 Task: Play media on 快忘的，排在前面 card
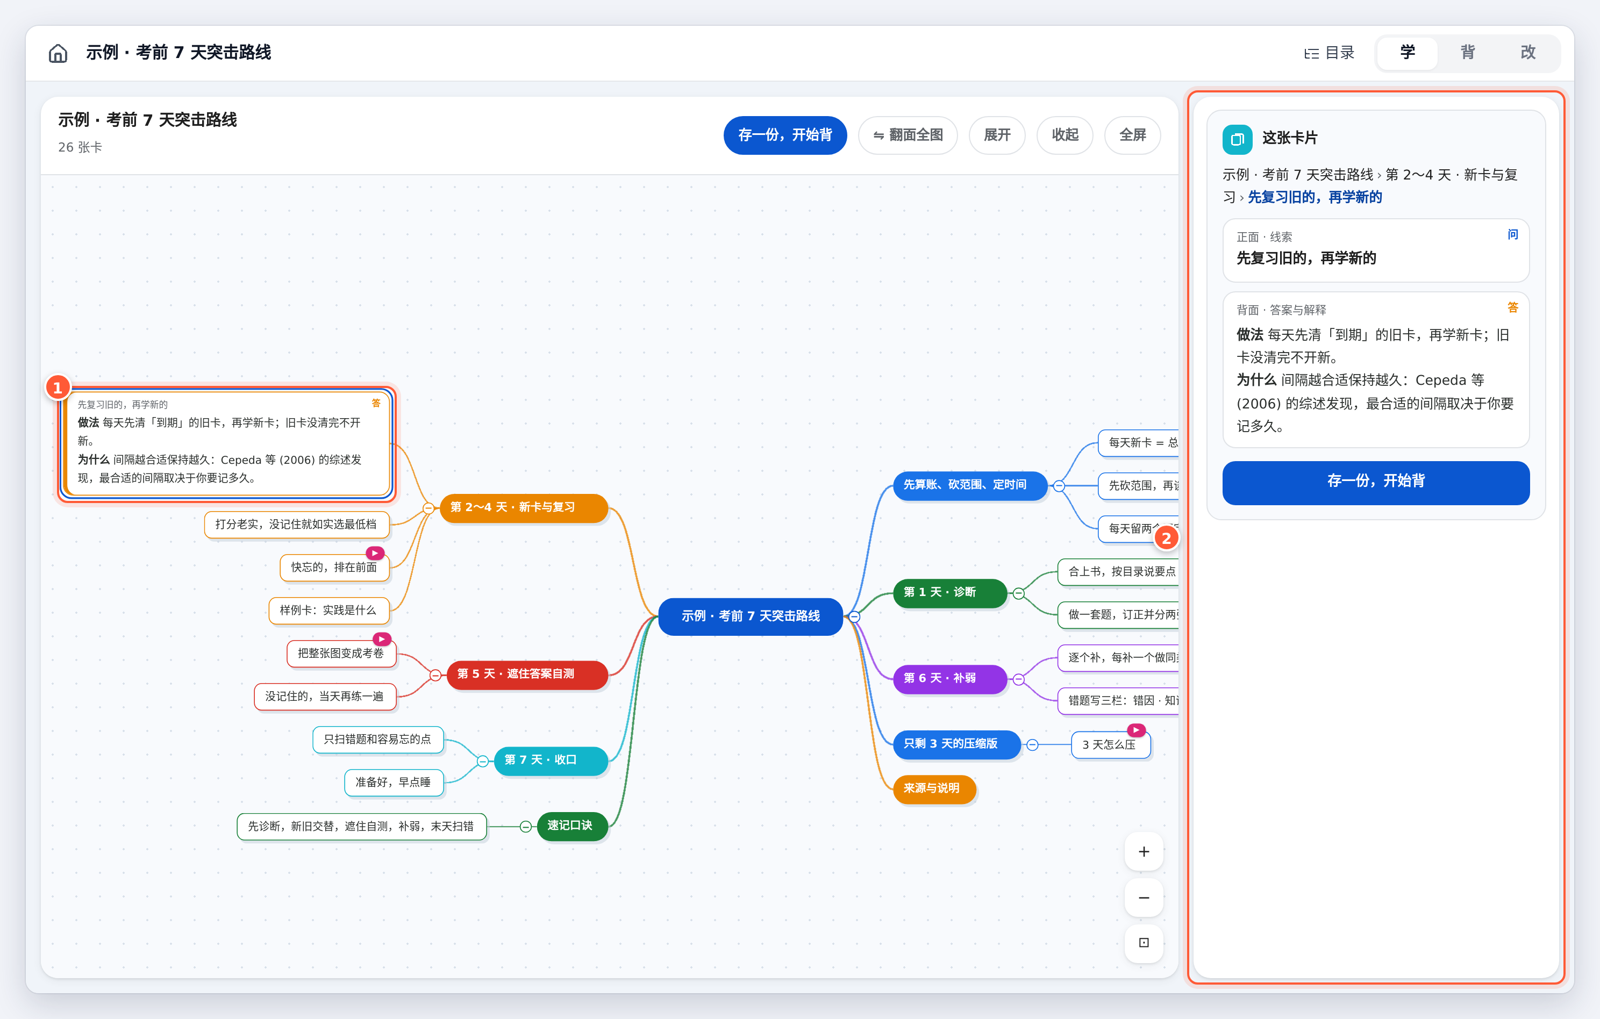375,552
